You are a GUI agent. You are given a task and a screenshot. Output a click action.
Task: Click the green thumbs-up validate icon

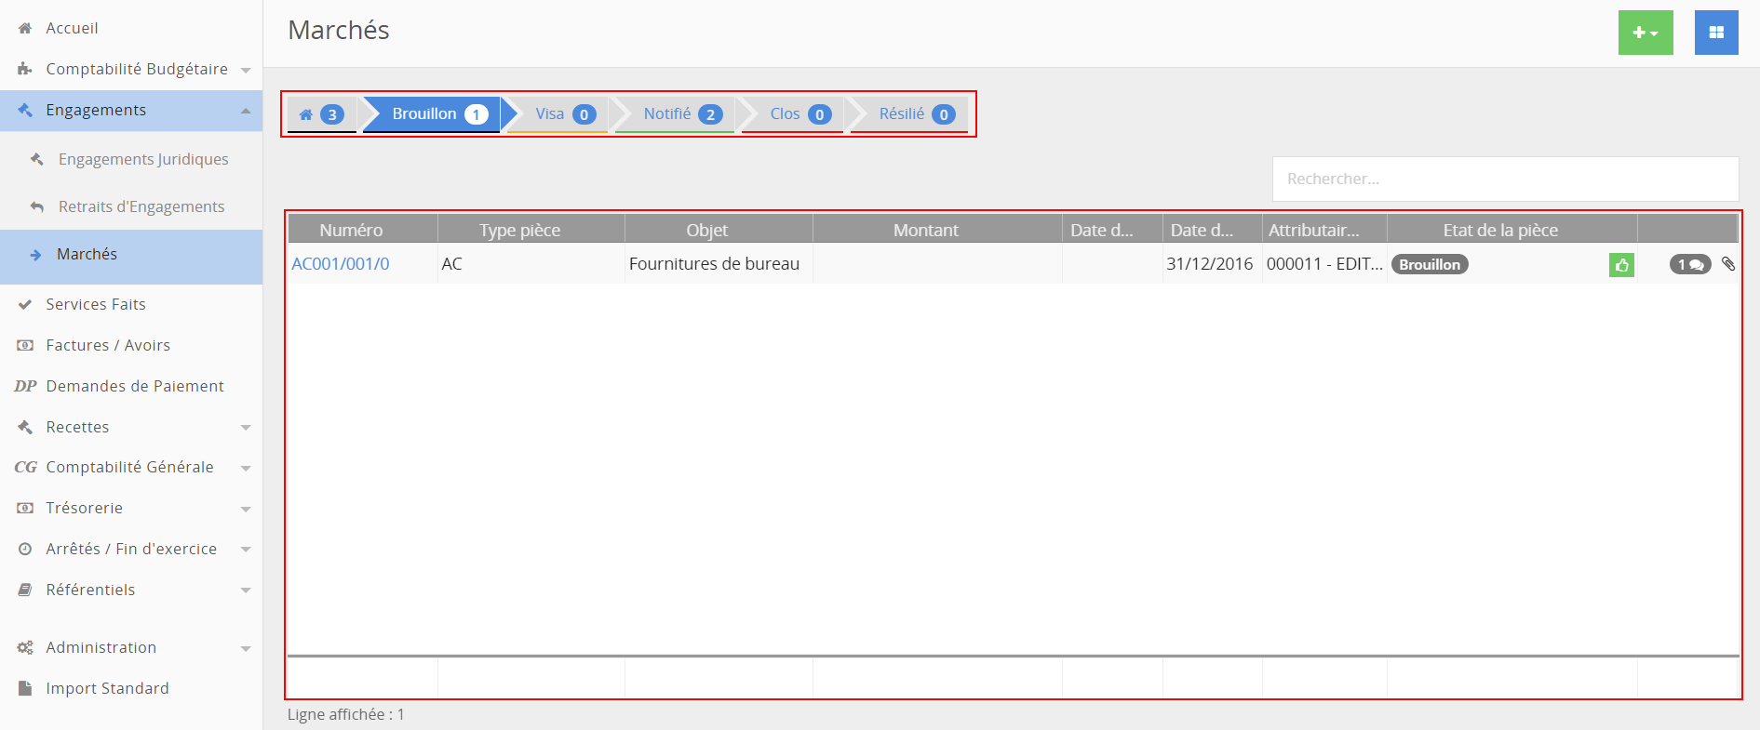click(1621, 265)
